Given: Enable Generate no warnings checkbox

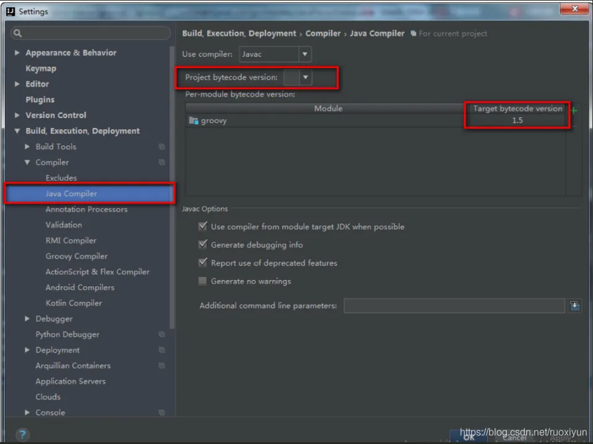Looking at the screenshot, I should click(202, 281).
